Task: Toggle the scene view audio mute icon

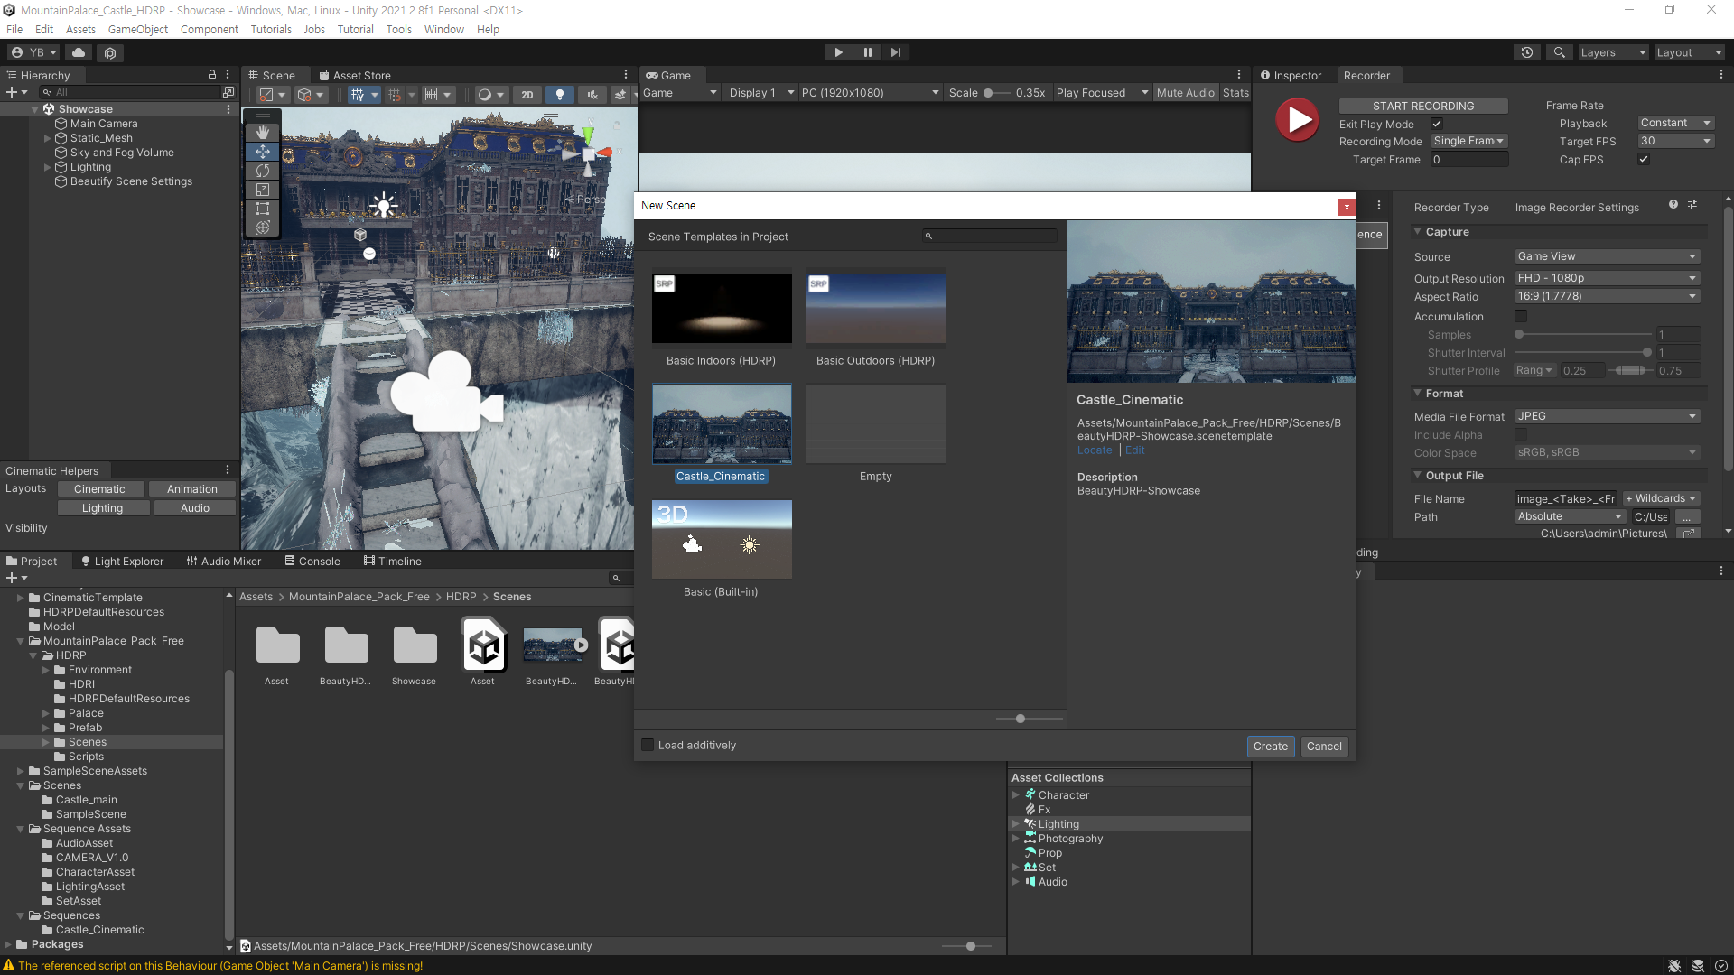Action: [592, 94]
